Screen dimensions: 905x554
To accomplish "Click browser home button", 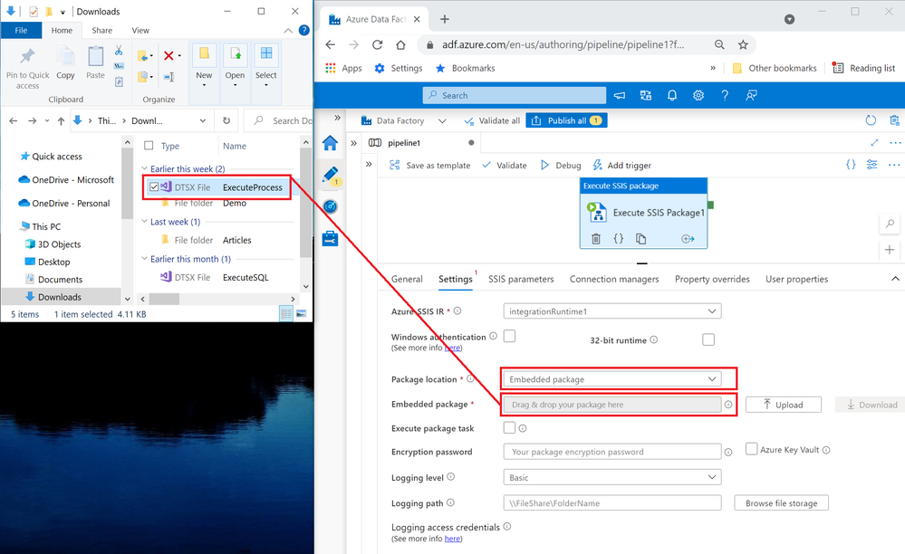I will [400, 44].
